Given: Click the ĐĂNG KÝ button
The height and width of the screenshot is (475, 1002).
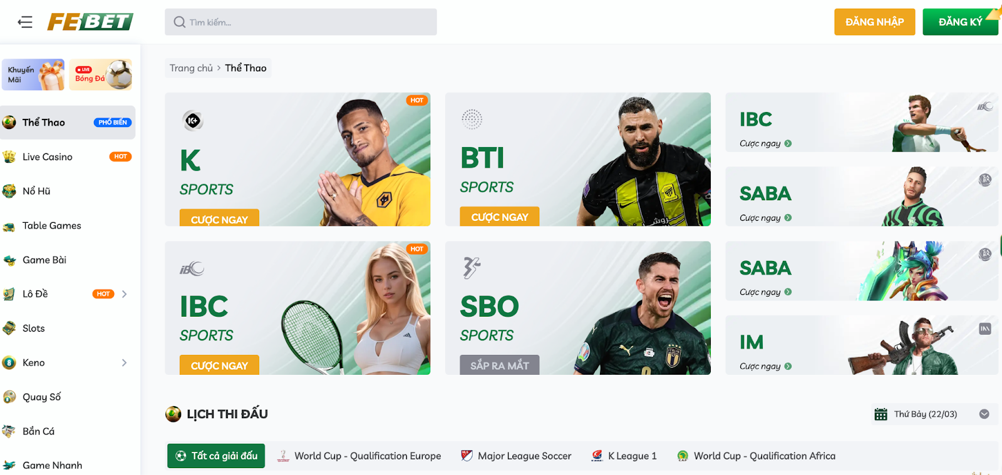Looking at the screenshot, I should point(960,22).
